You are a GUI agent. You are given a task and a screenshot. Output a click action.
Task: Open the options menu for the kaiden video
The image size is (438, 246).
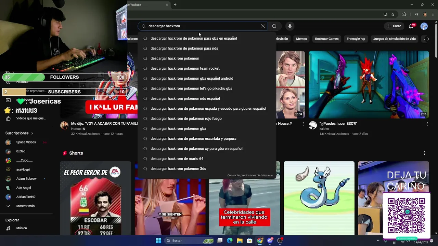(427, 124)
